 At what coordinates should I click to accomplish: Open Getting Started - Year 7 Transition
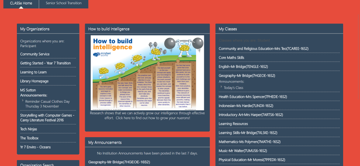[45, 63]
